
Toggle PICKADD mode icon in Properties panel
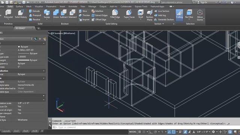click(36, 39)
